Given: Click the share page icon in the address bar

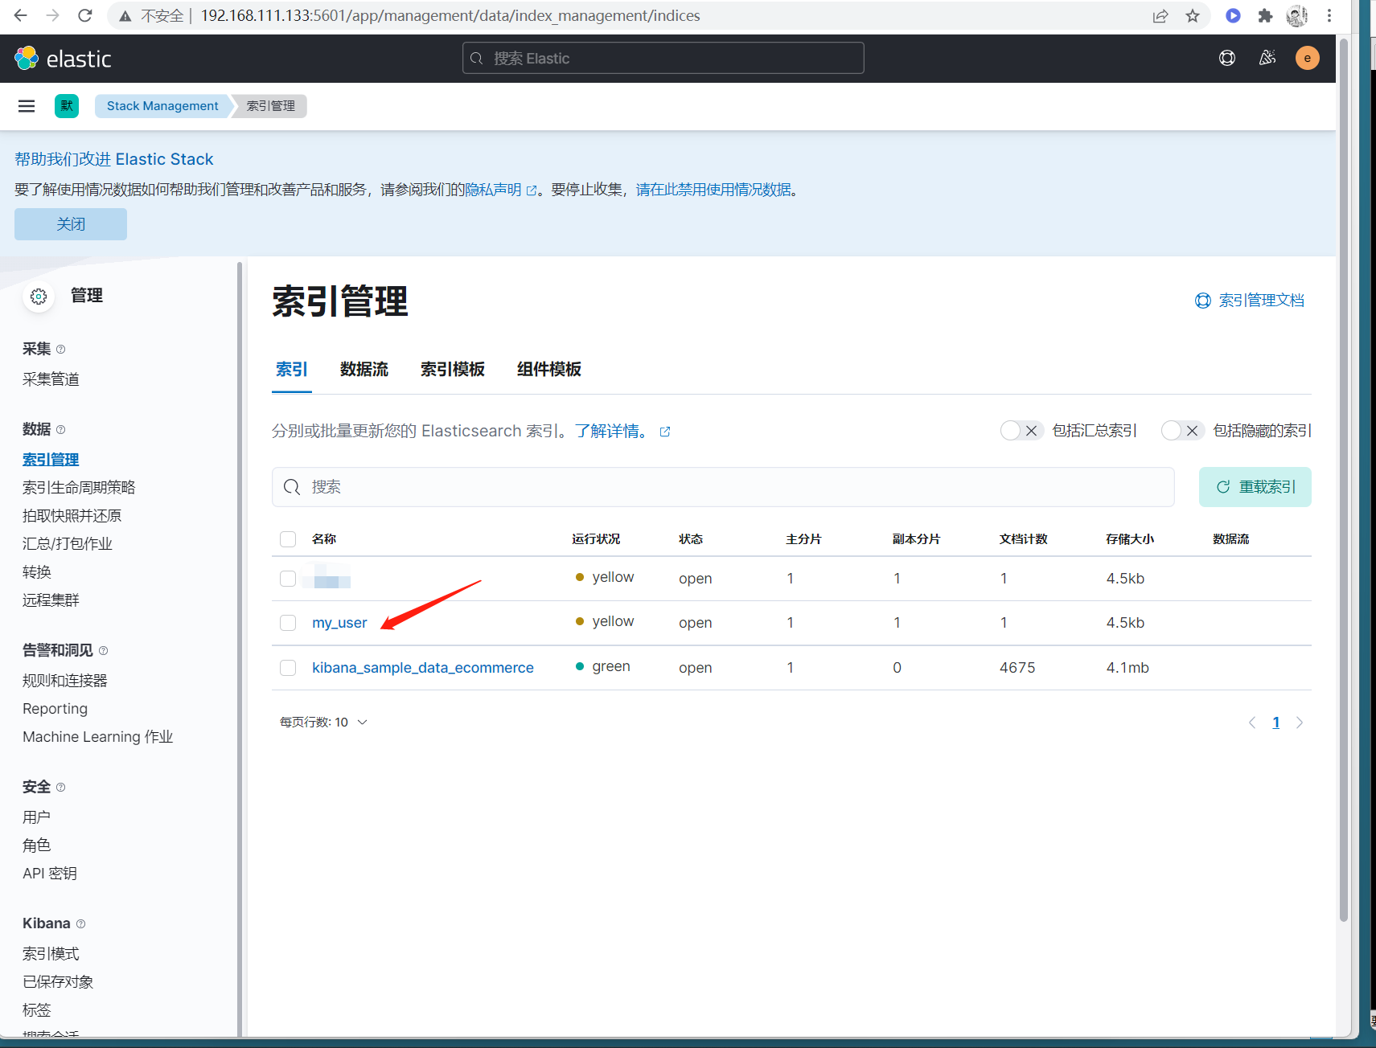Looking at the screenshot, I should point(1160,16).
